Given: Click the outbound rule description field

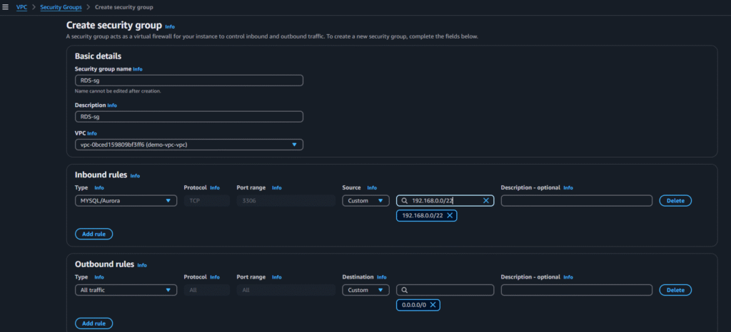Looking at the screenshot, I should click(x=576, y=290).
